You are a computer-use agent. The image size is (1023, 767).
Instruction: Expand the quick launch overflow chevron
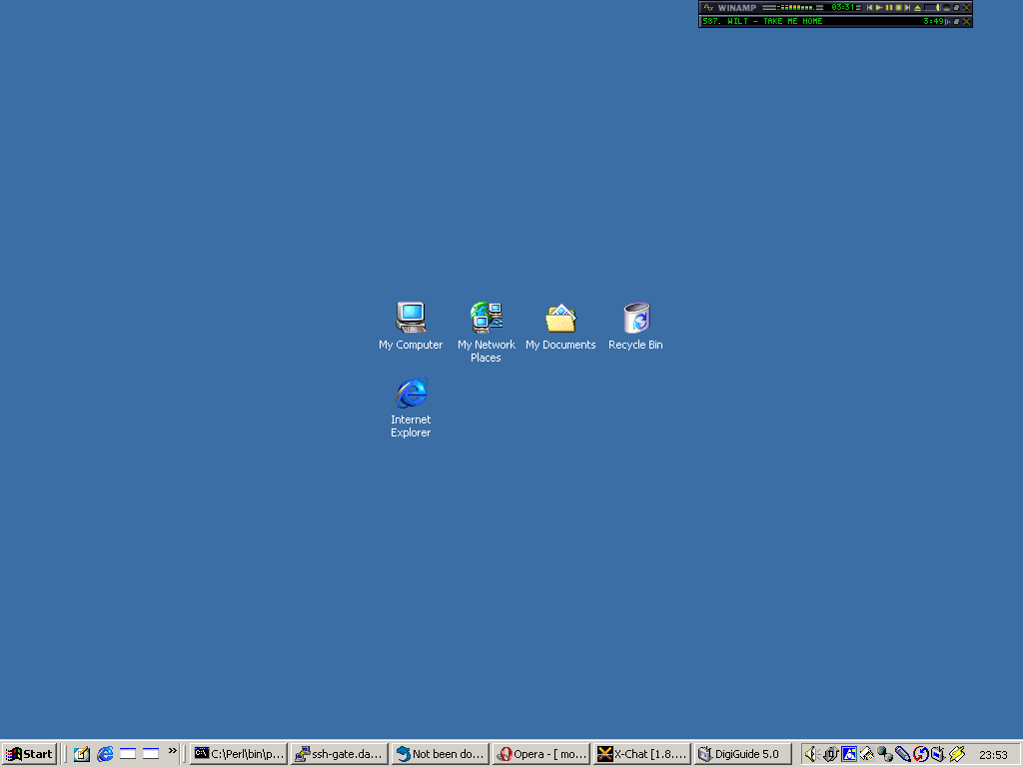click(x=172, y=751)
